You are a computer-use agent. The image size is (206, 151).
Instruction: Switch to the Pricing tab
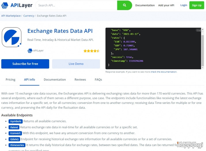click(10, 80)
